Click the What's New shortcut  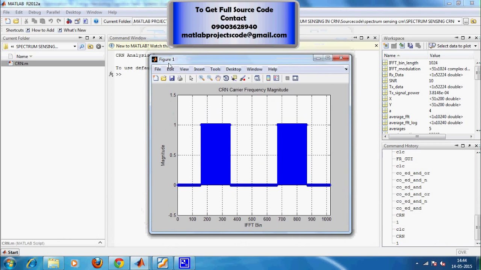click(72, 30)
